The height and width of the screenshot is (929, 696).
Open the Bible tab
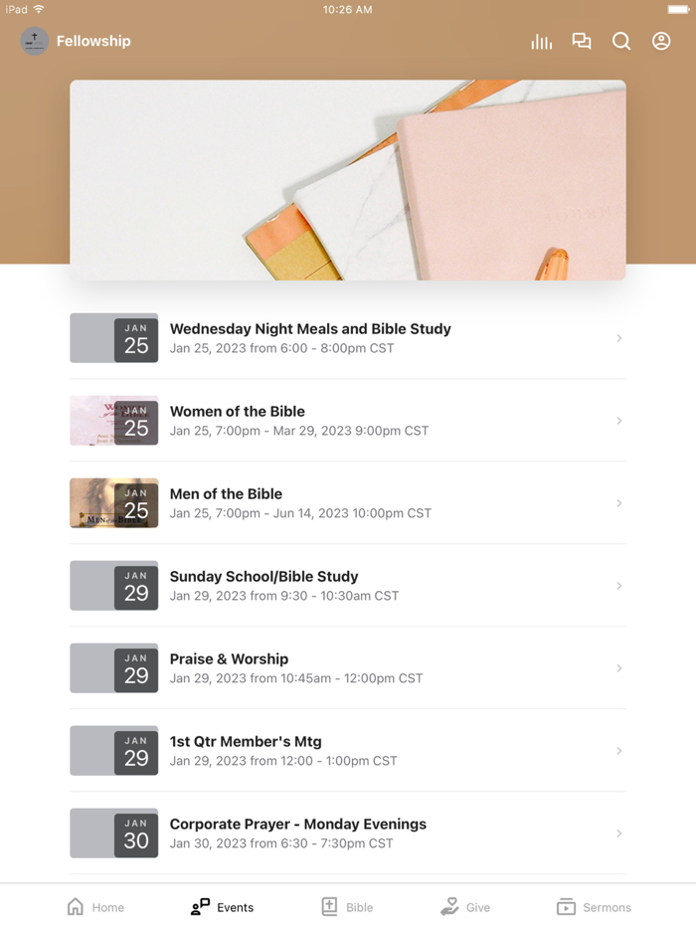point(347,907)
